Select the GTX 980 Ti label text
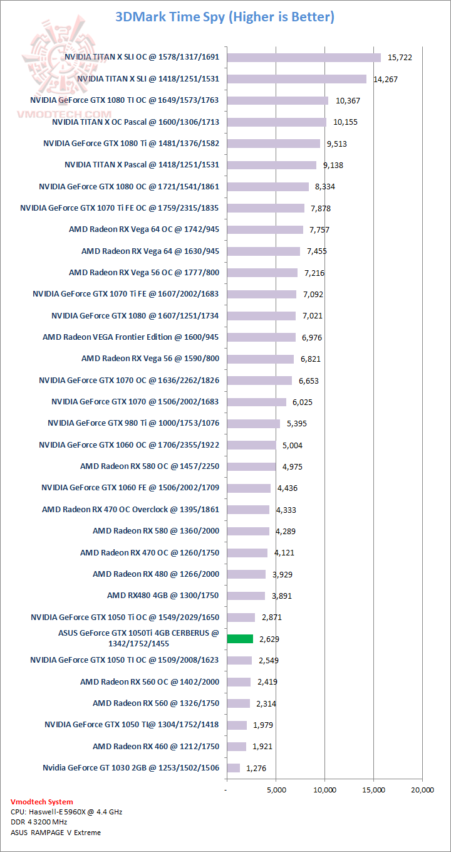 pos(133,423)
